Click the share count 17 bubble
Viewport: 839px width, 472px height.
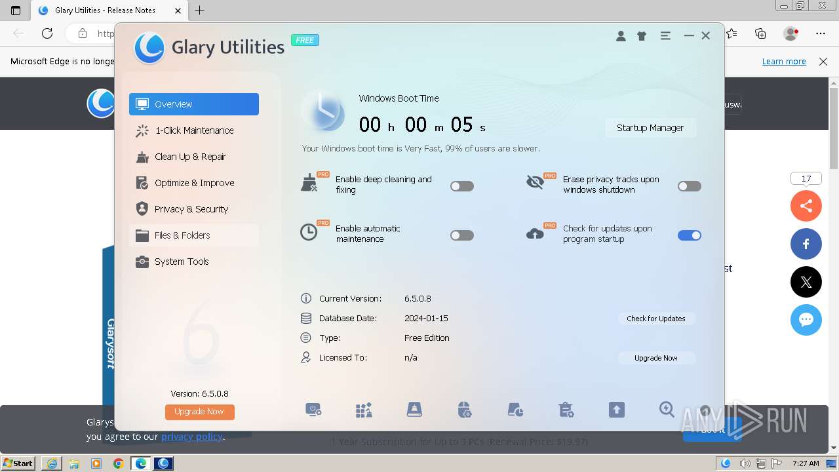pos(806,179)
